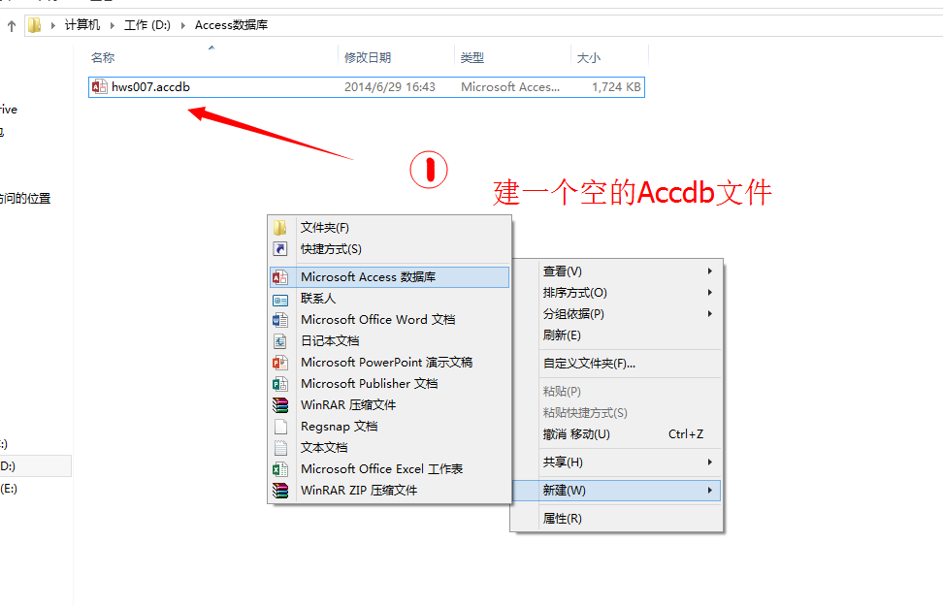Click 属性(R) to open folder properties
The width and height of the screenshot is (943, 606).
click(616, 518)
